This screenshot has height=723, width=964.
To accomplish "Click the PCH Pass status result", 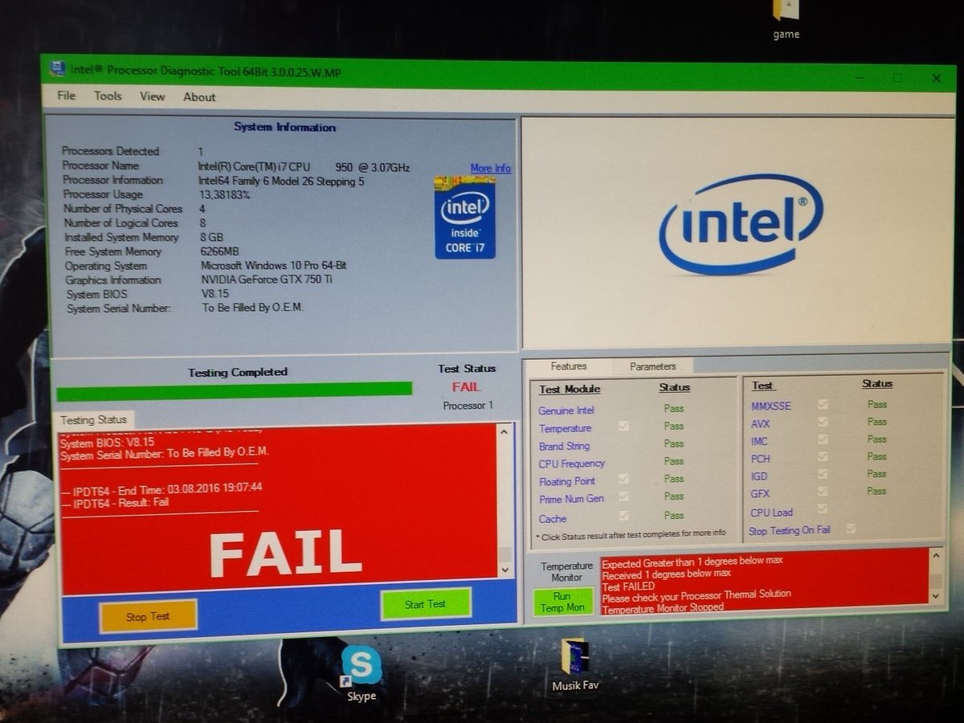I will [x=876, y=456].
